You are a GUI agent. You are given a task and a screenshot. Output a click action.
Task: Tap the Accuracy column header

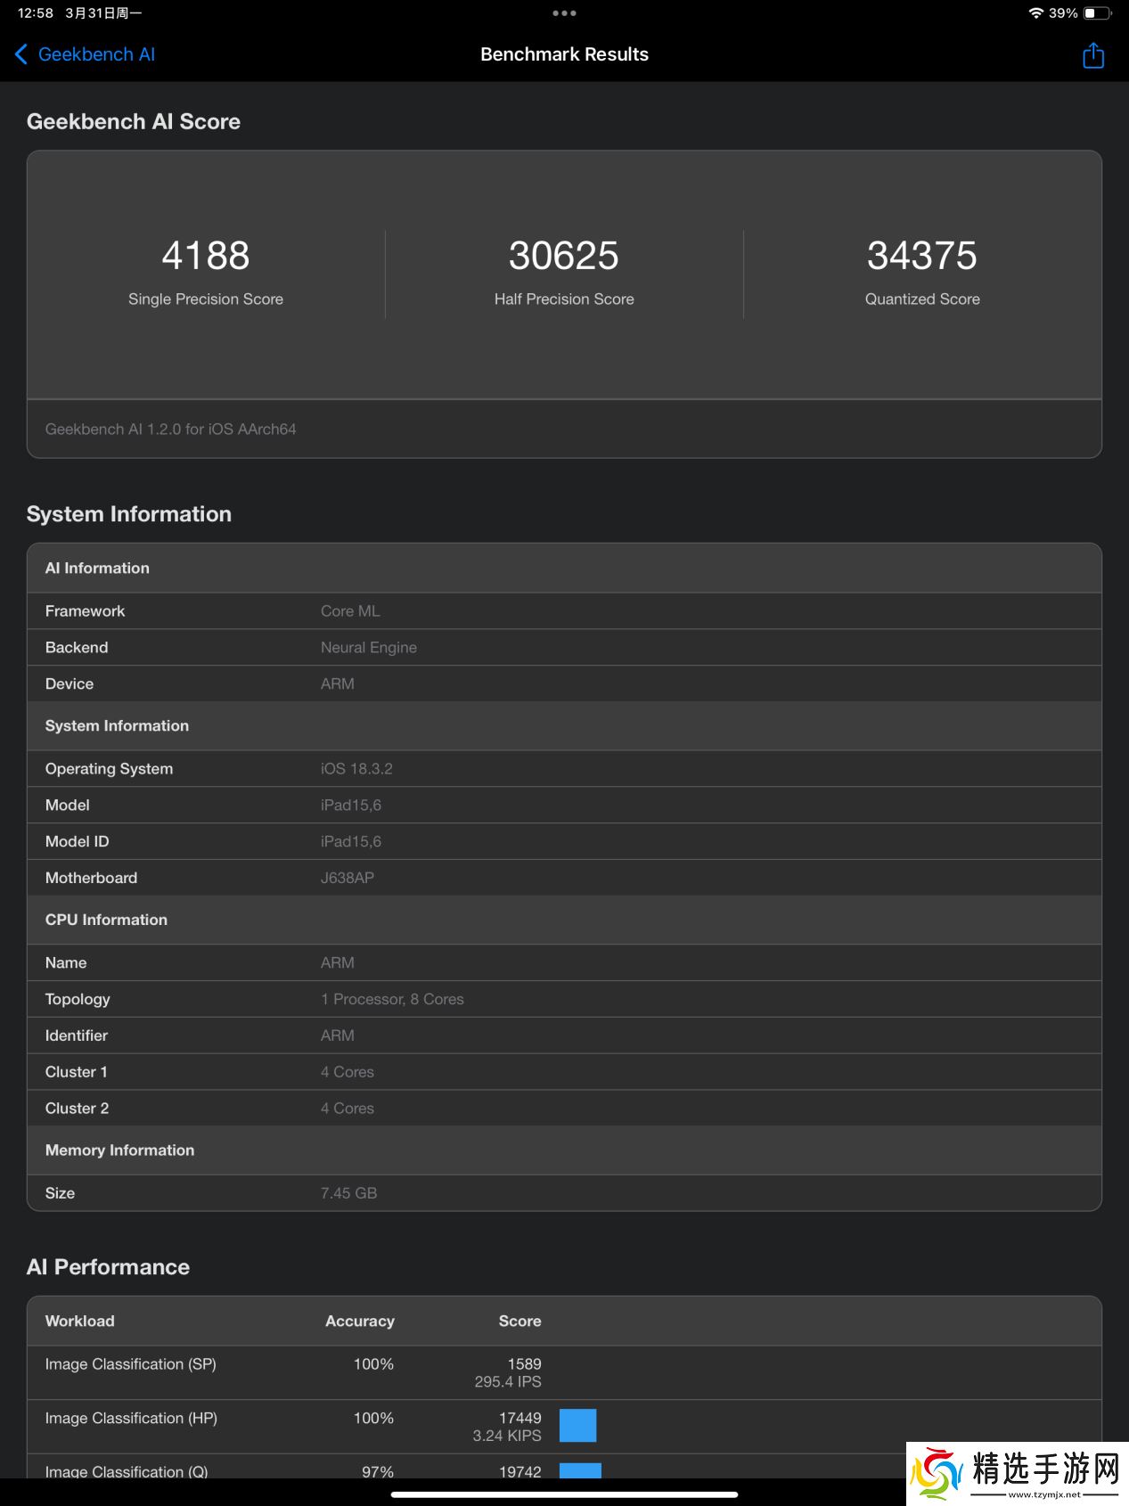click(359, 1322)
